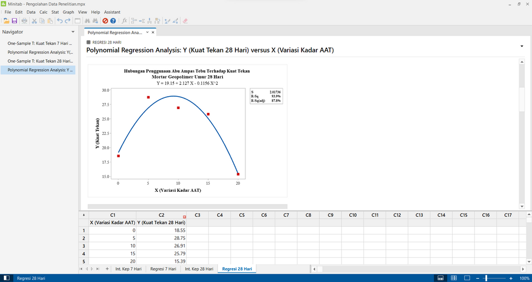Screen dimensions: 532x282
Task: Click the C1 column header
Action: pyautogui.click(x=112, y=215)
